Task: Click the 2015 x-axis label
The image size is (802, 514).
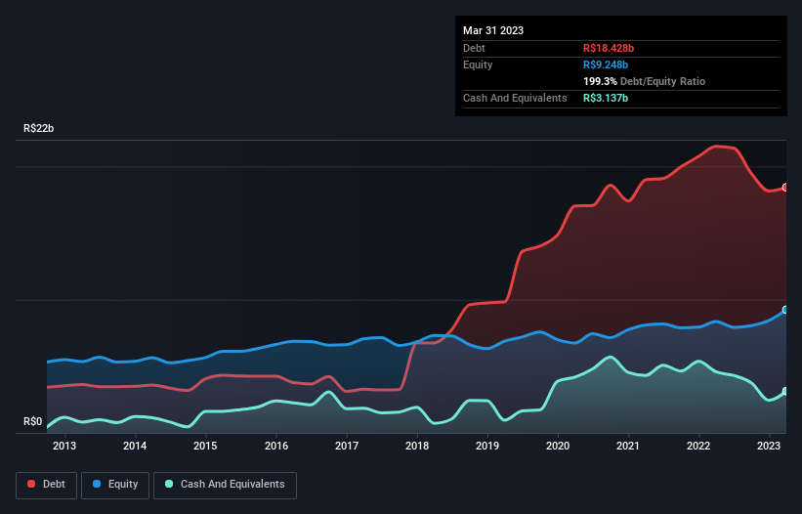Action: [205, 446]
